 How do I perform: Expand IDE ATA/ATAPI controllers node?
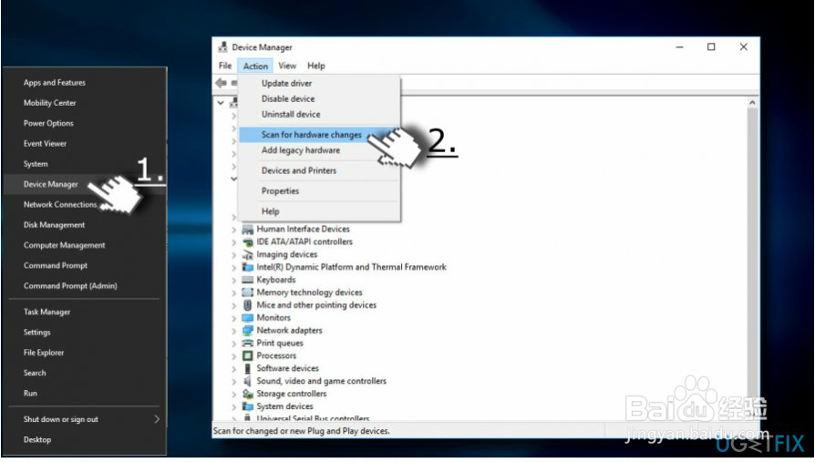coord(234,242)
